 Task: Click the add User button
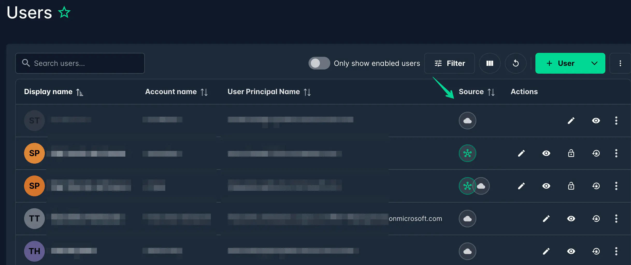point(560,63)
